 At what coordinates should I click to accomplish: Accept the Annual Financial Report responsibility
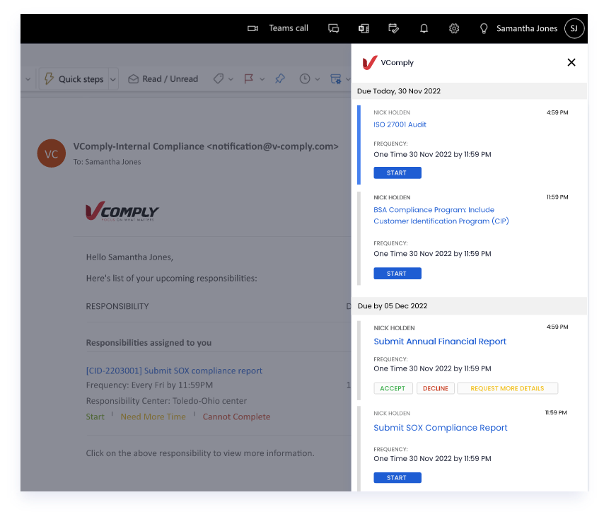click(393, 388)
